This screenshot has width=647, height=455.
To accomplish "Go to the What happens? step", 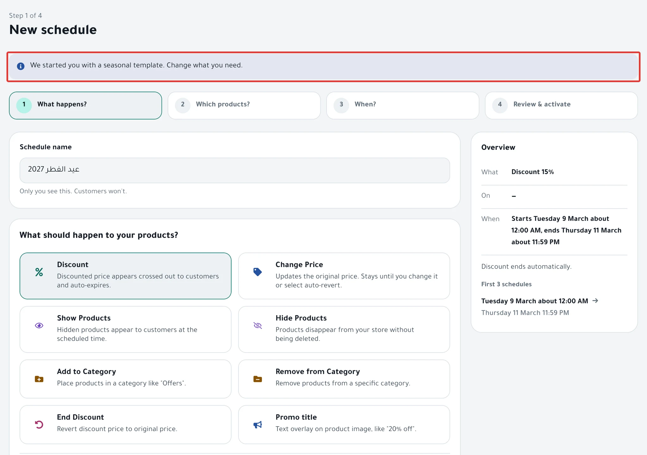I will (x=85, y=106).
